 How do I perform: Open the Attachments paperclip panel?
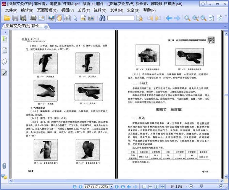4,166
